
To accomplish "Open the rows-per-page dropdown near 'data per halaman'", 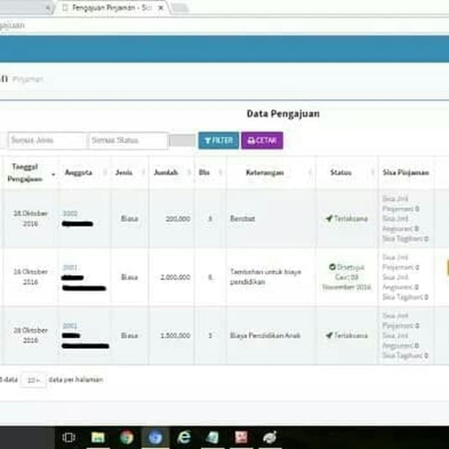I will (x=33, y=380).
